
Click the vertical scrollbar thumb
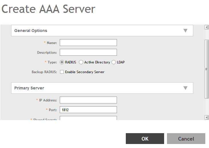coord(206,69)
